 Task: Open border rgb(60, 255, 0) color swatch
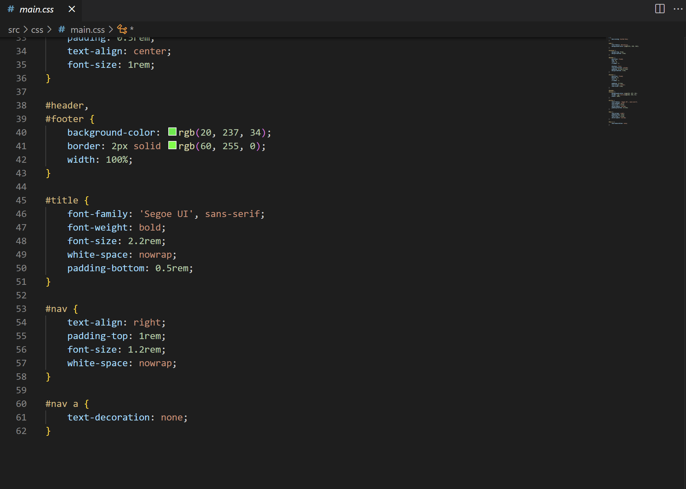(x=172, y=145)
